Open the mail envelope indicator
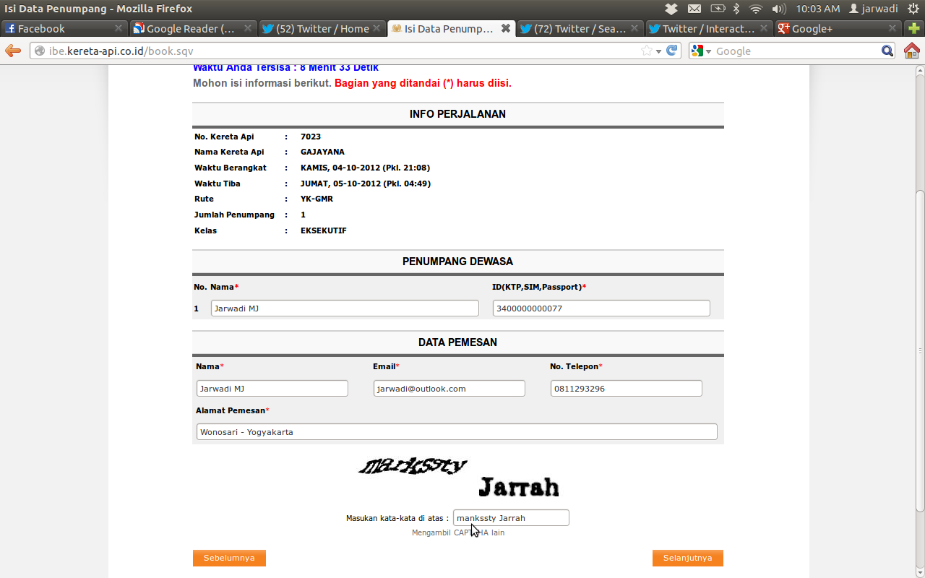 [694, 9]
